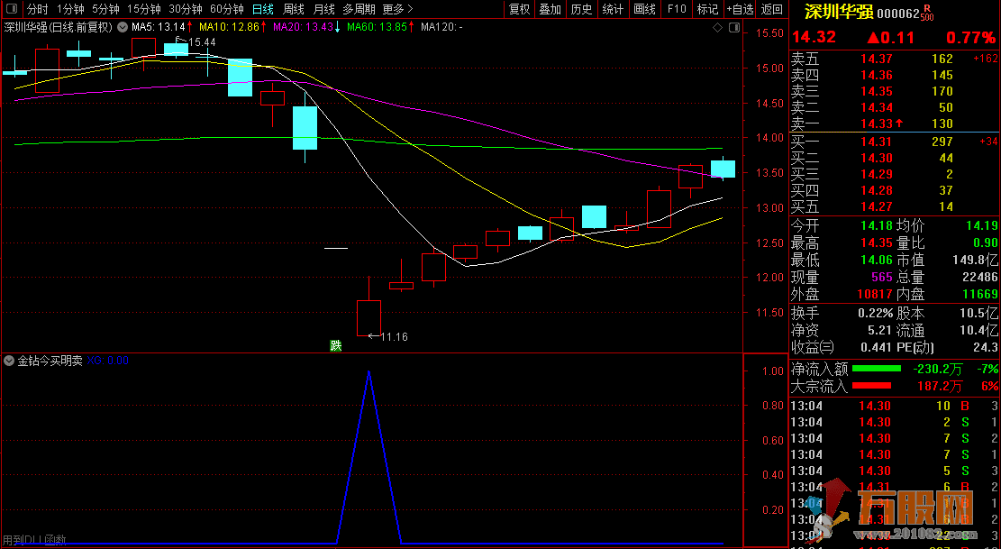
Task: Click the magenta MA20: 13.43 label
Action: [x=306, y=27]
